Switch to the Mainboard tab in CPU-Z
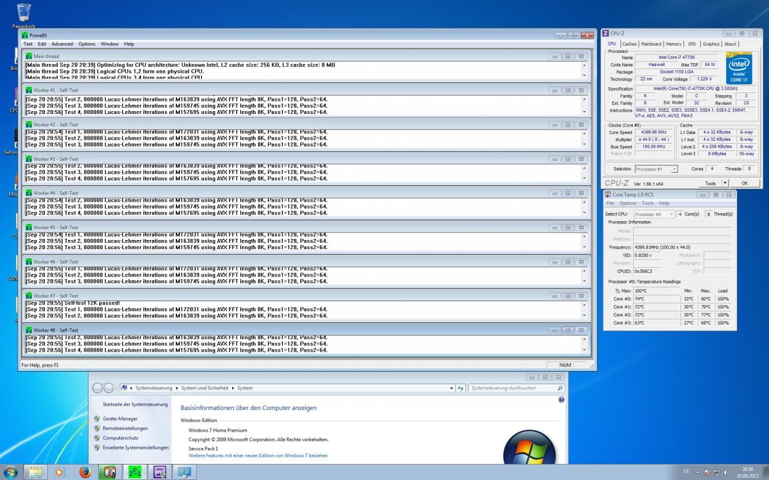769x480 pixels. [651, 44]
